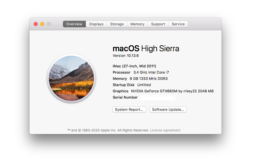Open the Service tab

click(x=178, y=24)
